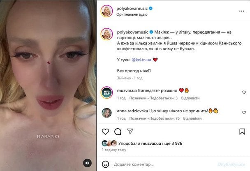Mute the video sound with the speaker button
250x171 pixels.
pyautogui.click(x=87, y=163)
